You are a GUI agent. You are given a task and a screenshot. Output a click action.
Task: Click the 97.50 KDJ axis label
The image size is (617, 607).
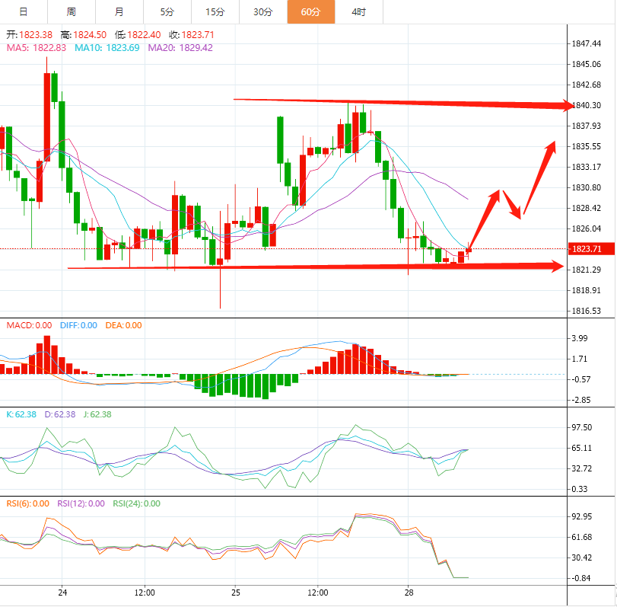pyautogui.click(x=581, y=427)
